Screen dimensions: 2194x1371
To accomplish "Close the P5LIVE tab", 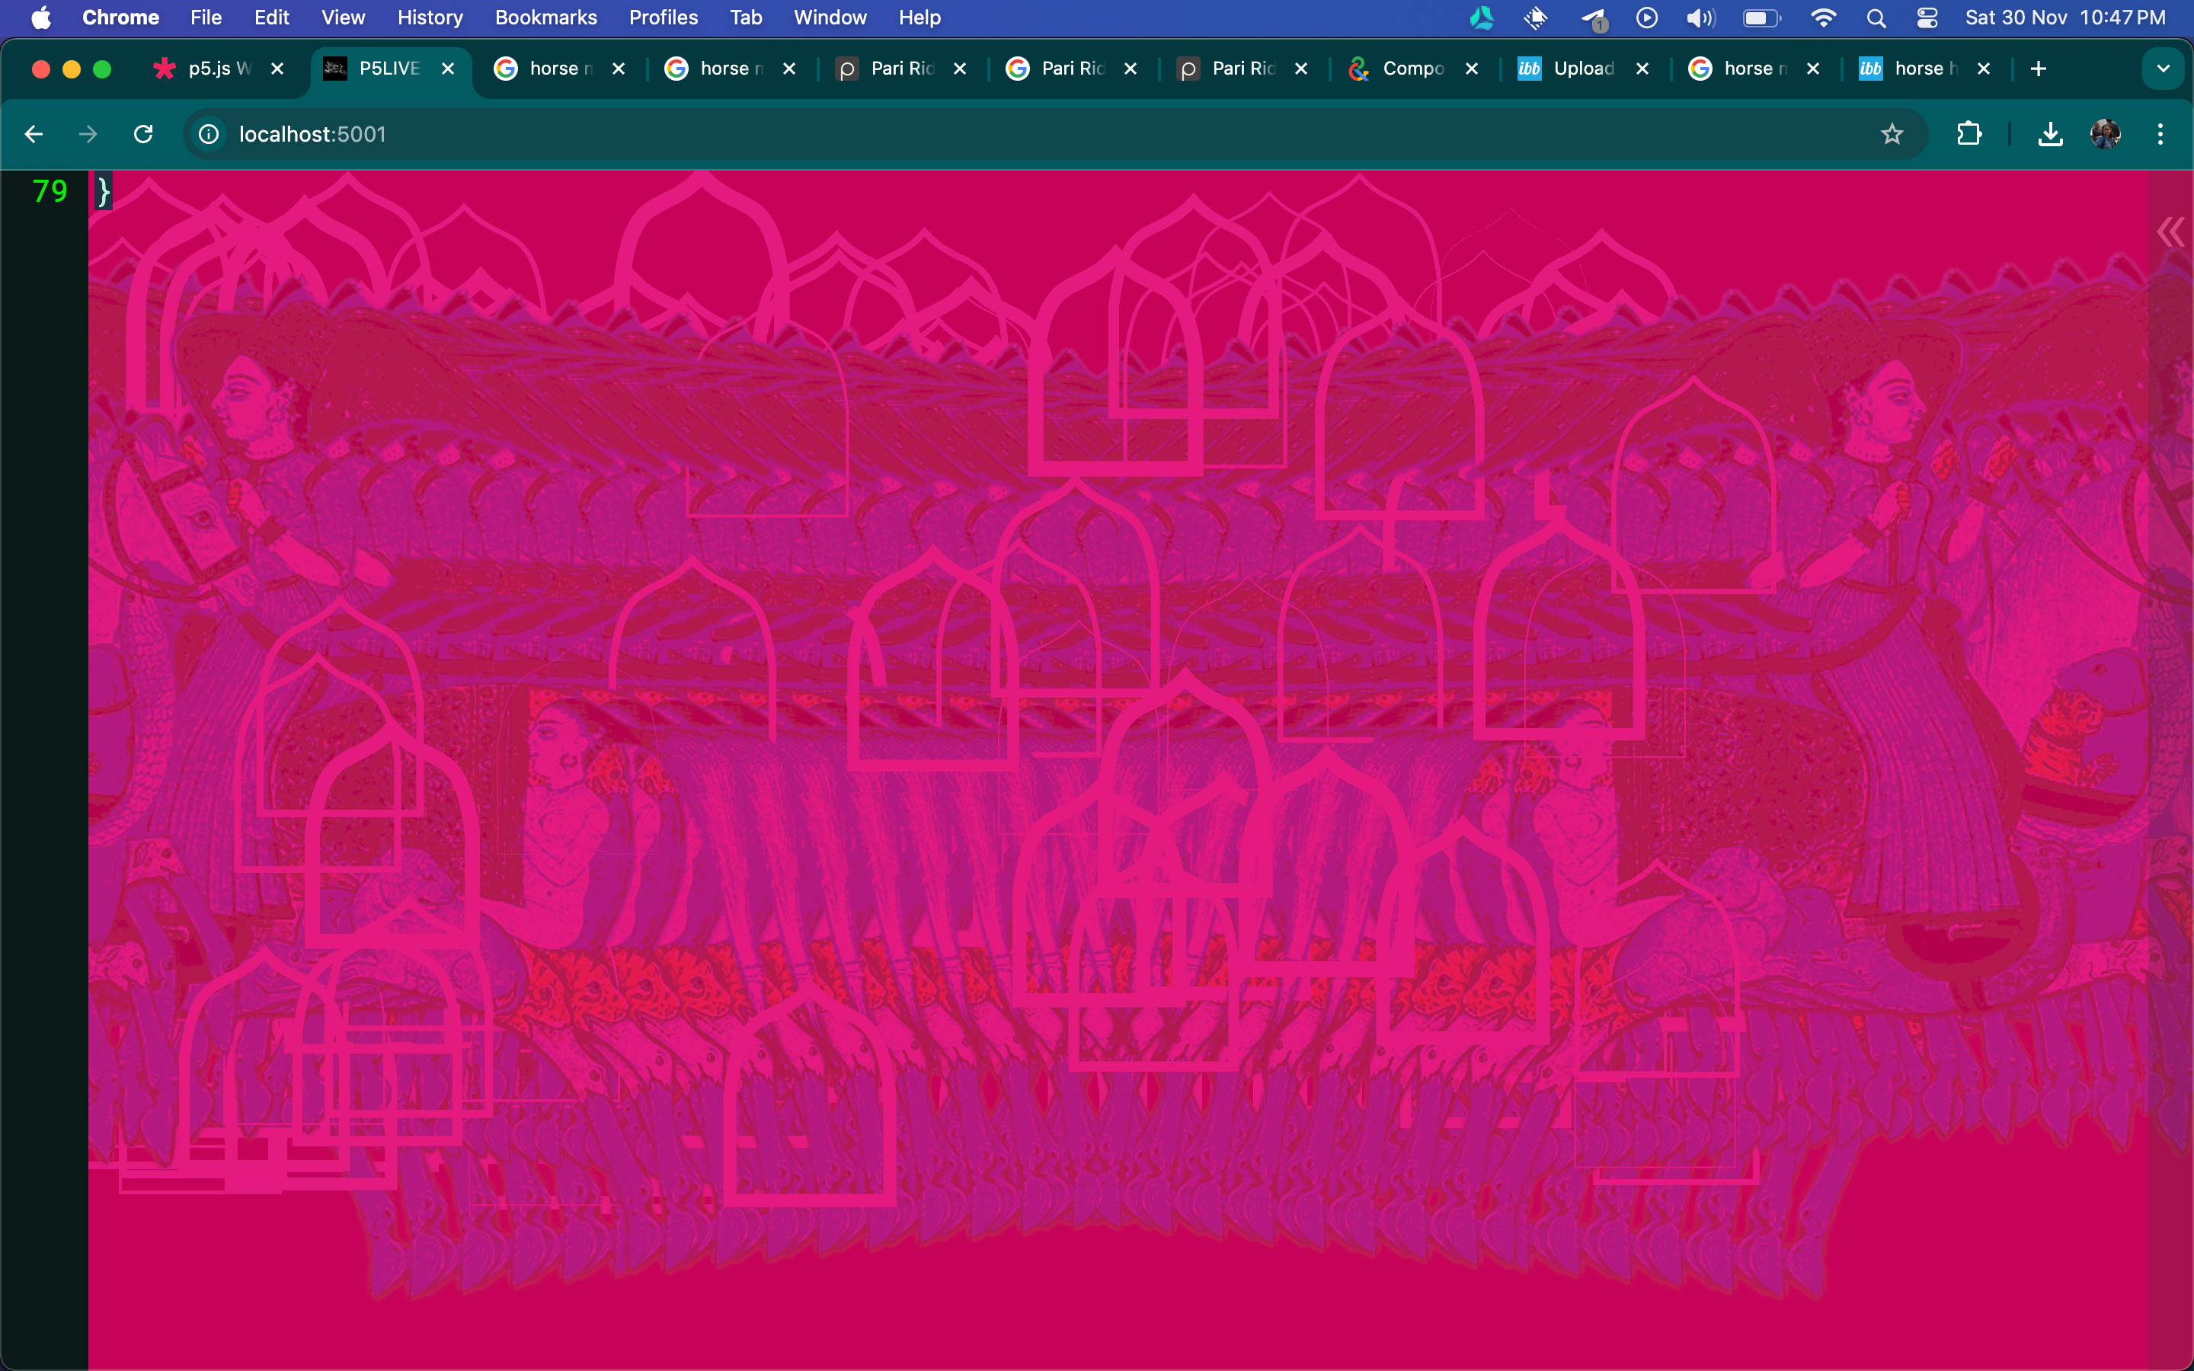I will (448, 68).
